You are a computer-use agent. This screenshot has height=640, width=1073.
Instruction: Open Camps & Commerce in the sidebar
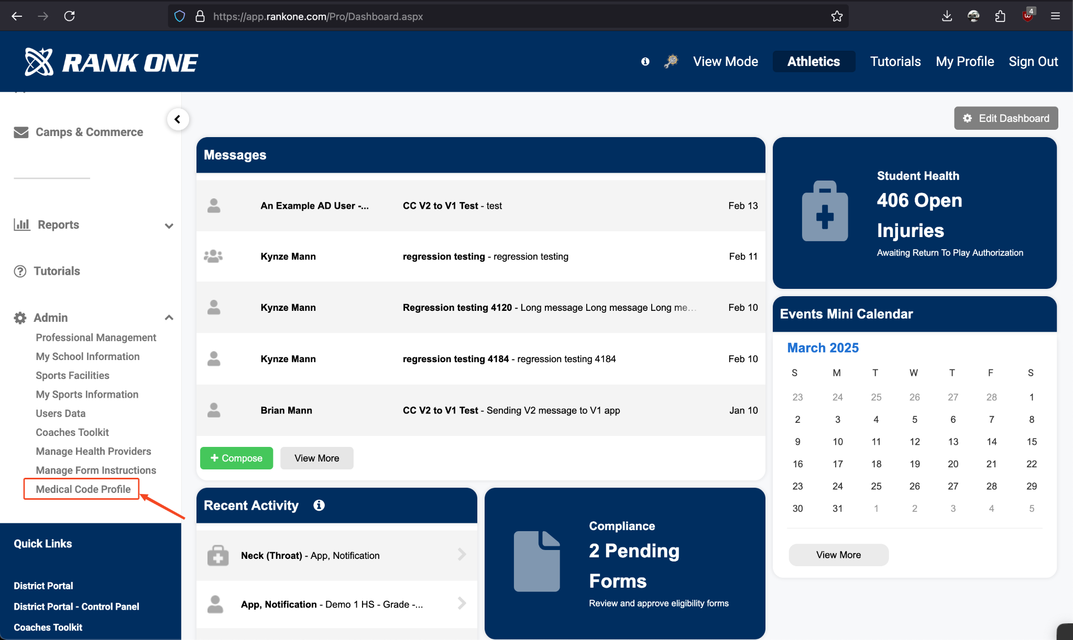[x=89, y=132]
